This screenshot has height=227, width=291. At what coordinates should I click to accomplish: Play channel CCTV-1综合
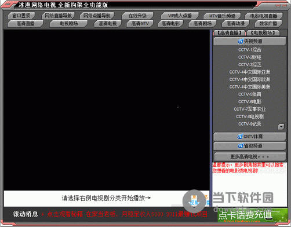pyautogui.click(x=250, y=50)
